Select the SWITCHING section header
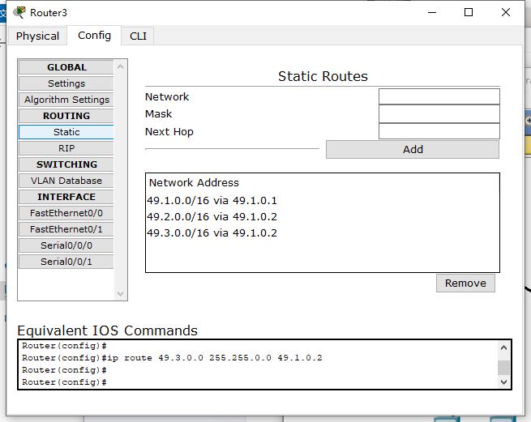 click(66, 164)
